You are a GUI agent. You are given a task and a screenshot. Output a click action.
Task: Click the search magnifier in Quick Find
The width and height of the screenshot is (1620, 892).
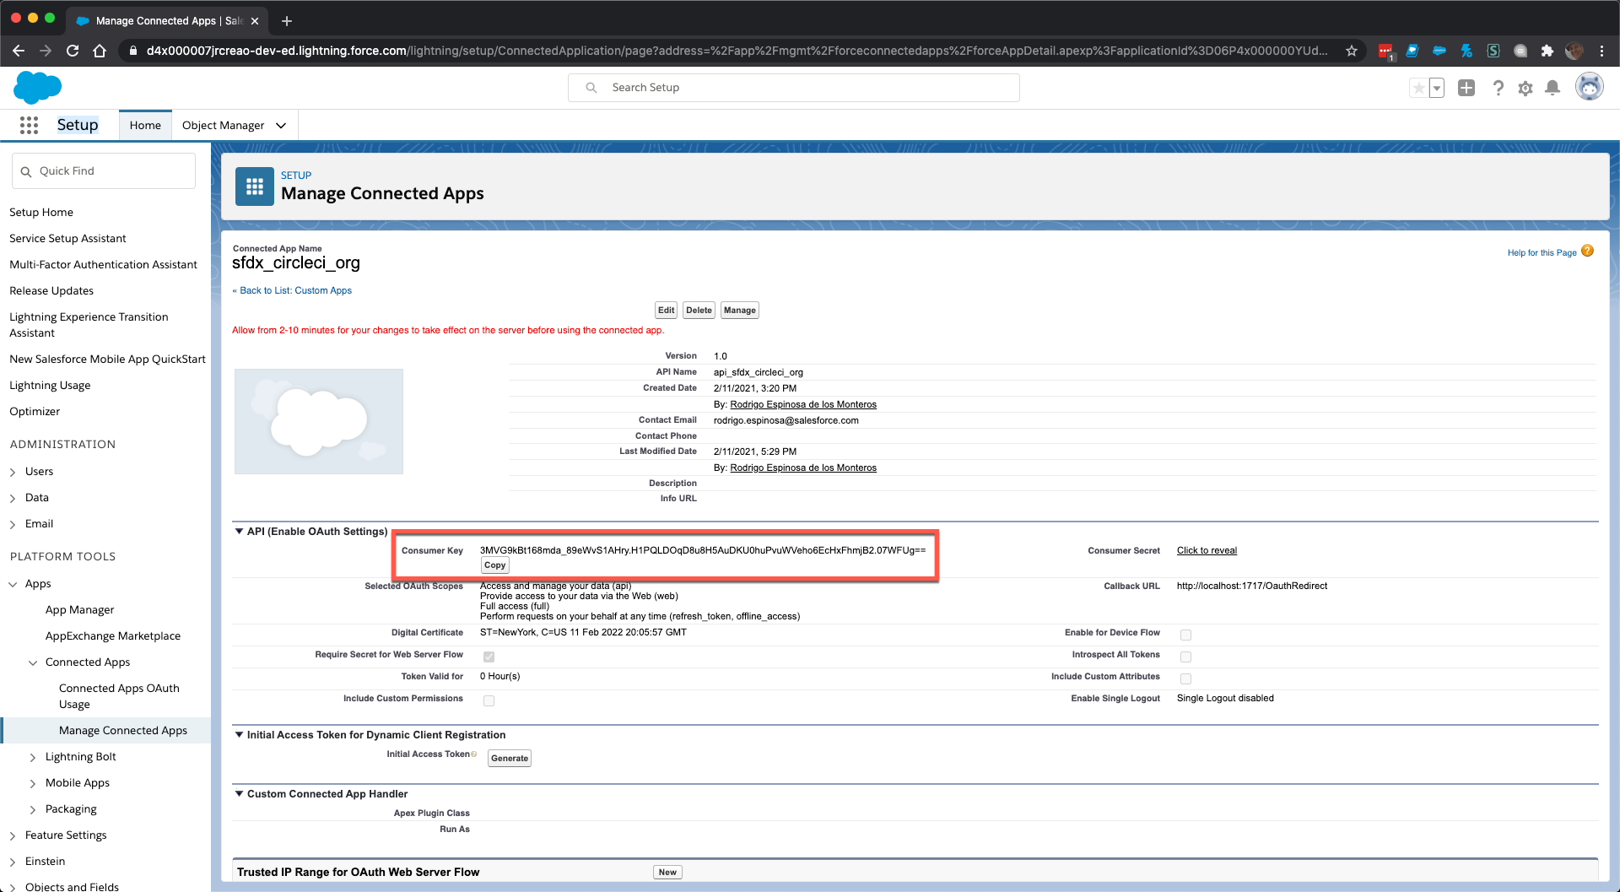click(x=26, y=171)
